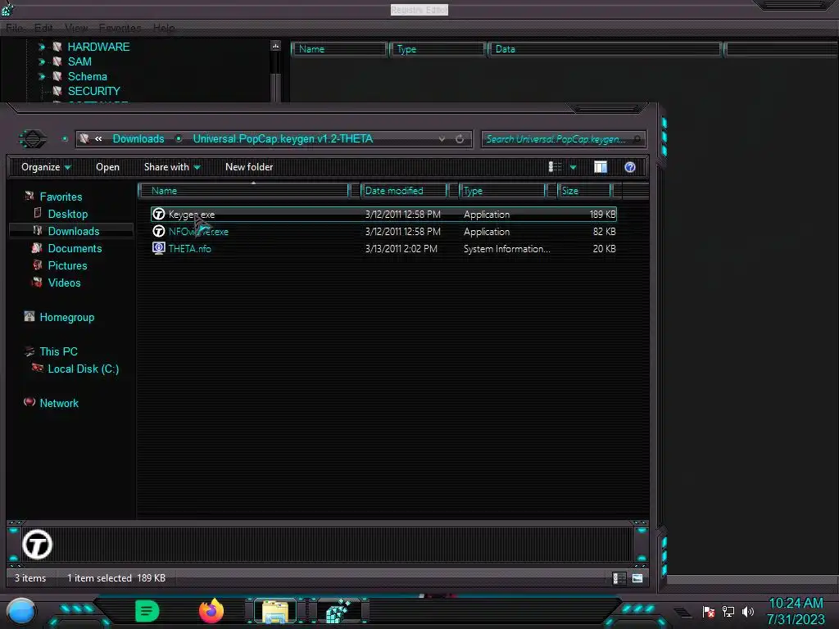Switch to Registry Editor taskbar button
Screen dimensions: 839x629
coord(338,611)
